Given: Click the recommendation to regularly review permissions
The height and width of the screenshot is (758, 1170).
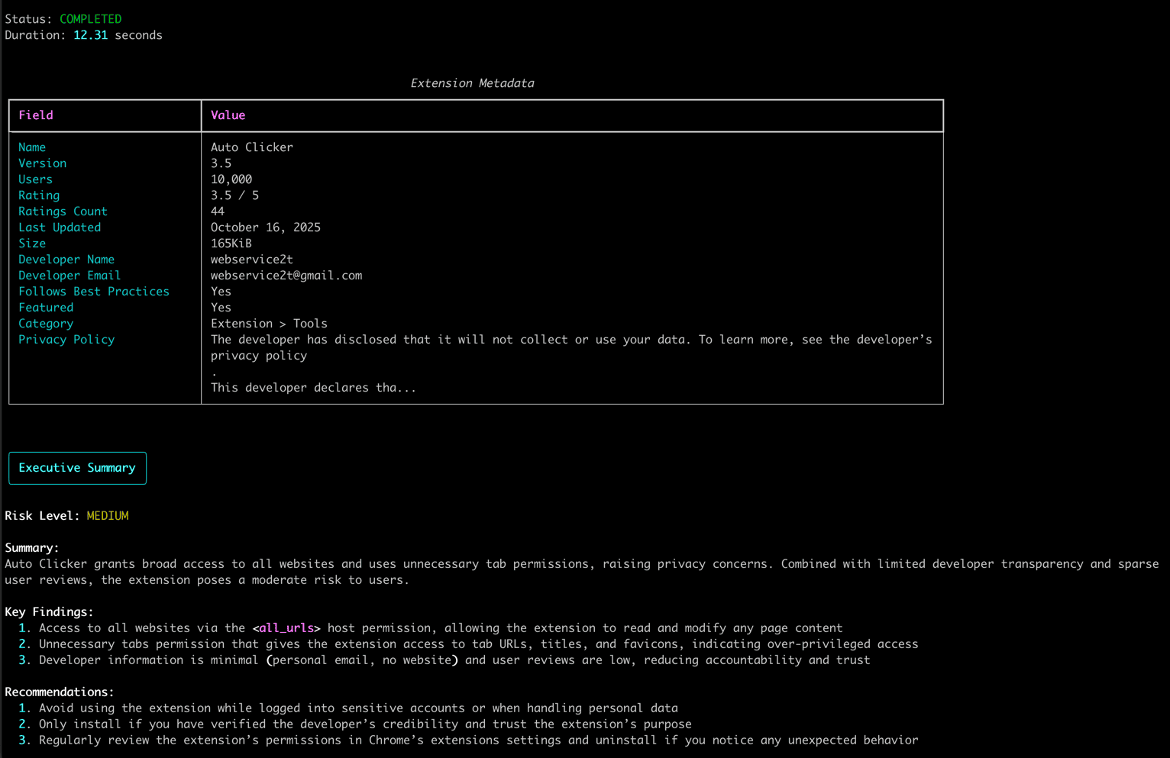Looking at the screenshot, I should (x=479, y=740).
